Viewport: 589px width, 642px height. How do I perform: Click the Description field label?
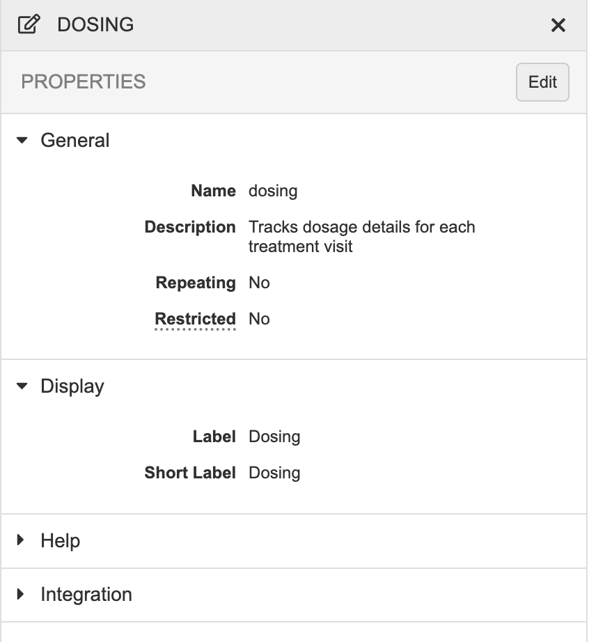190,228
